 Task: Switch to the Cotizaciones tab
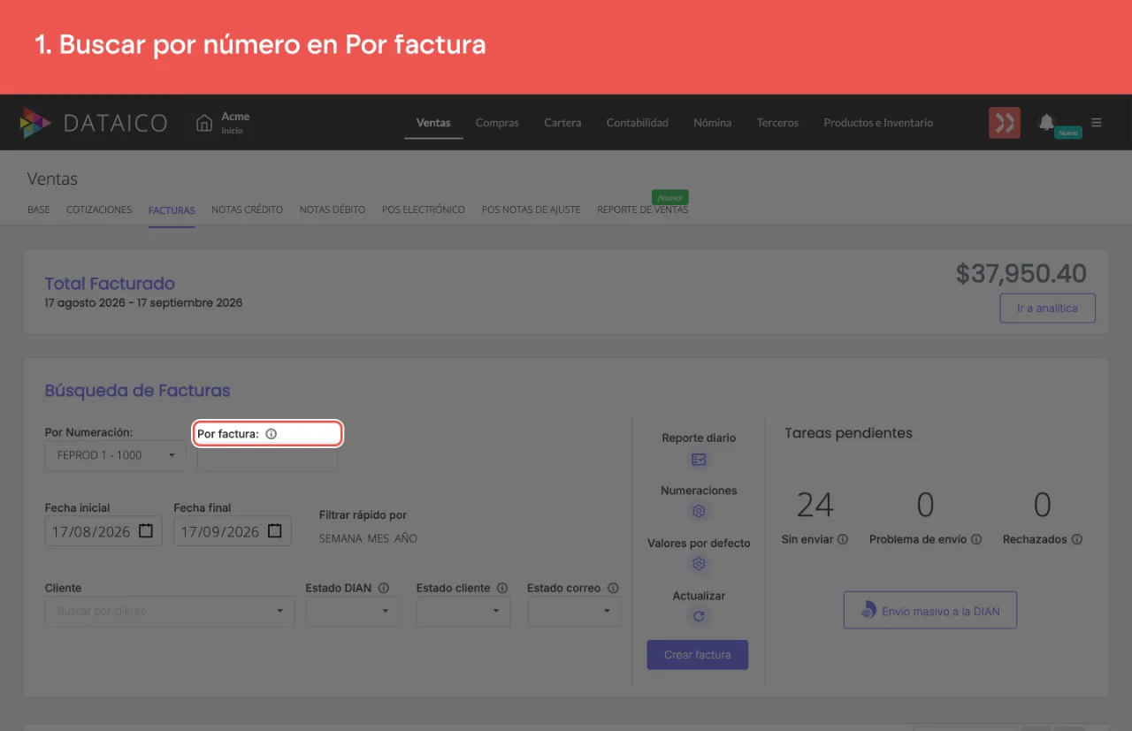tap(99, 209)
